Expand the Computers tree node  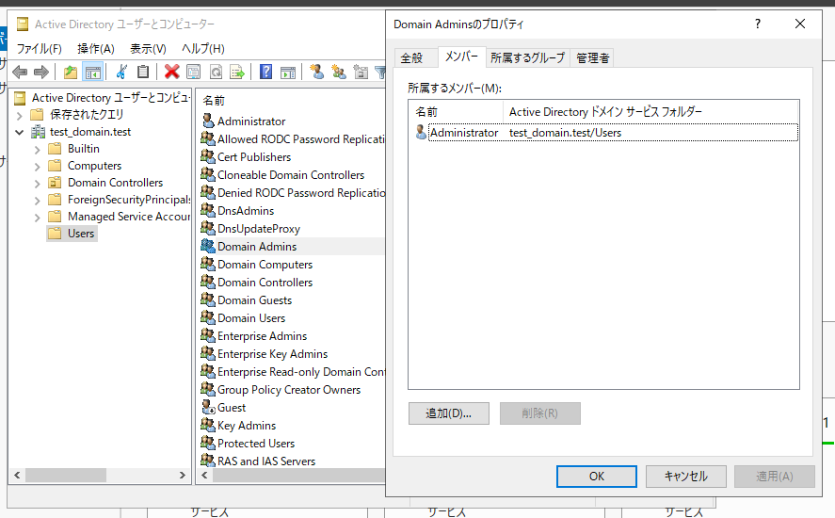click(x=37, y=167)
